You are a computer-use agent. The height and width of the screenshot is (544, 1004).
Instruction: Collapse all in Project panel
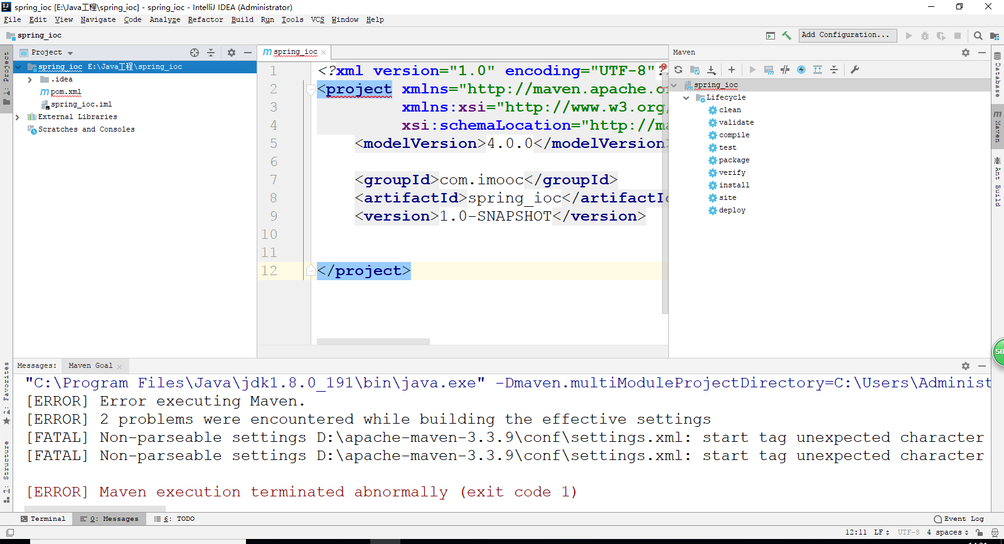click(211, 53)
